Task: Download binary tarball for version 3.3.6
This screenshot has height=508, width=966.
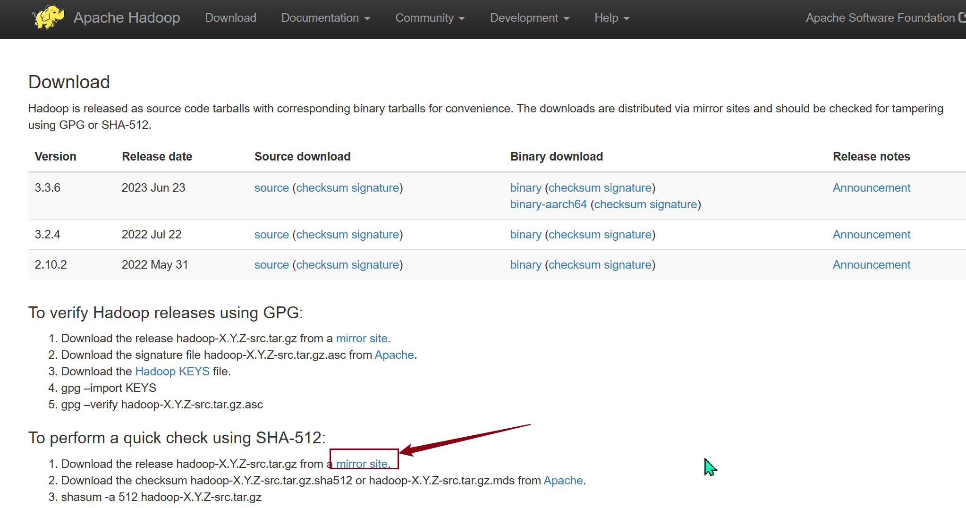Action: coord(525,188)
